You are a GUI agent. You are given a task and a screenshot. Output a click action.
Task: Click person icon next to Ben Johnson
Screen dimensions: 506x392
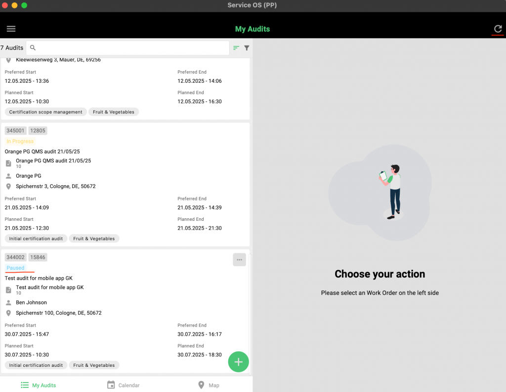[8, 302]
